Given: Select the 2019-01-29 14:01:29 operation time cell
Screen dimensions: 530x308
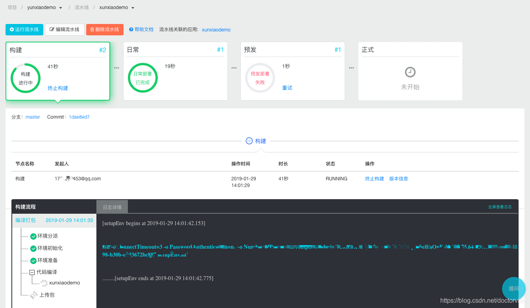Looking at the screenshot, I should tap(244, 182).
